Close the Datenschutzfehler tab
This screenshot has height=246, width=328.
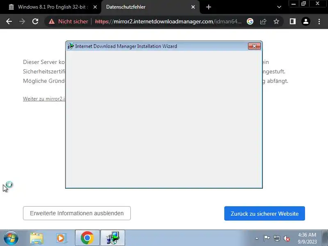coord(193,7)
